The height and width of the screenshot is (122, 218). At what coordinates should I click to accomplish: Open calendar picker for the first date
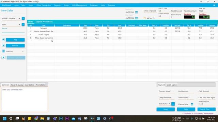(x=137, y=12)
